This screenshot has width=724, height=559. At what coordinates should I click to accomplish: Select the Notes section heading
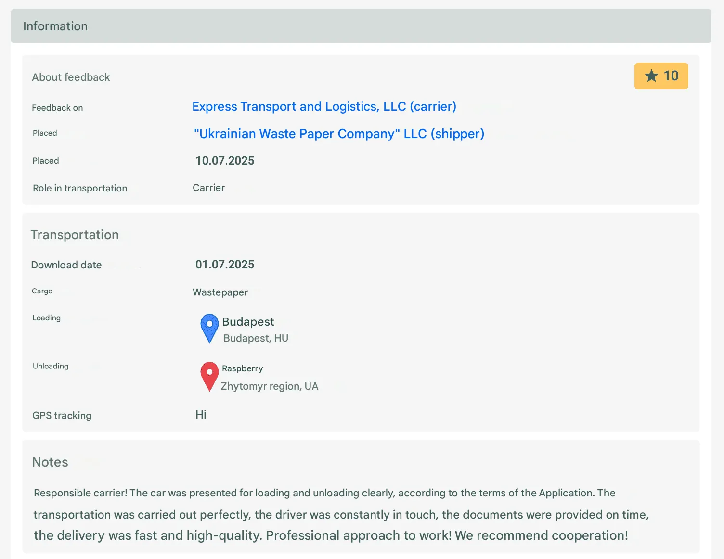point(50,462)
